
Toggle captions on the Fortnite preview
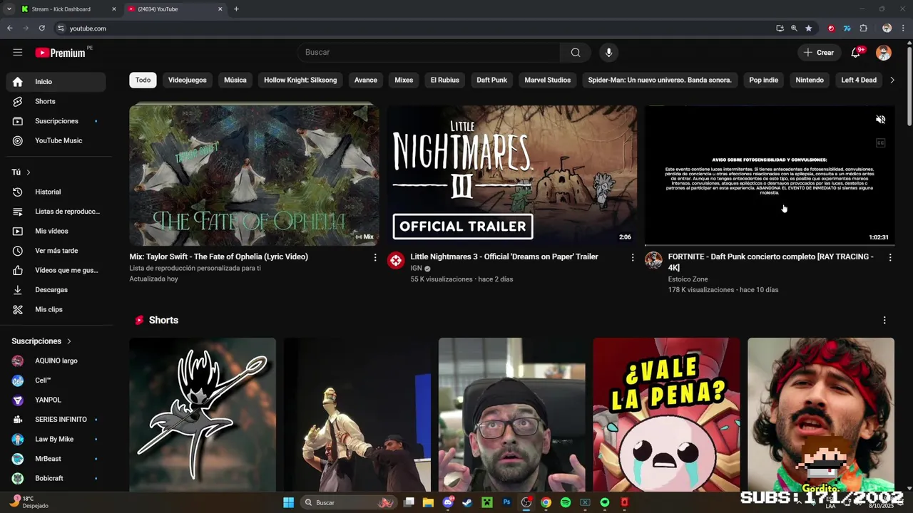point(880,143)
